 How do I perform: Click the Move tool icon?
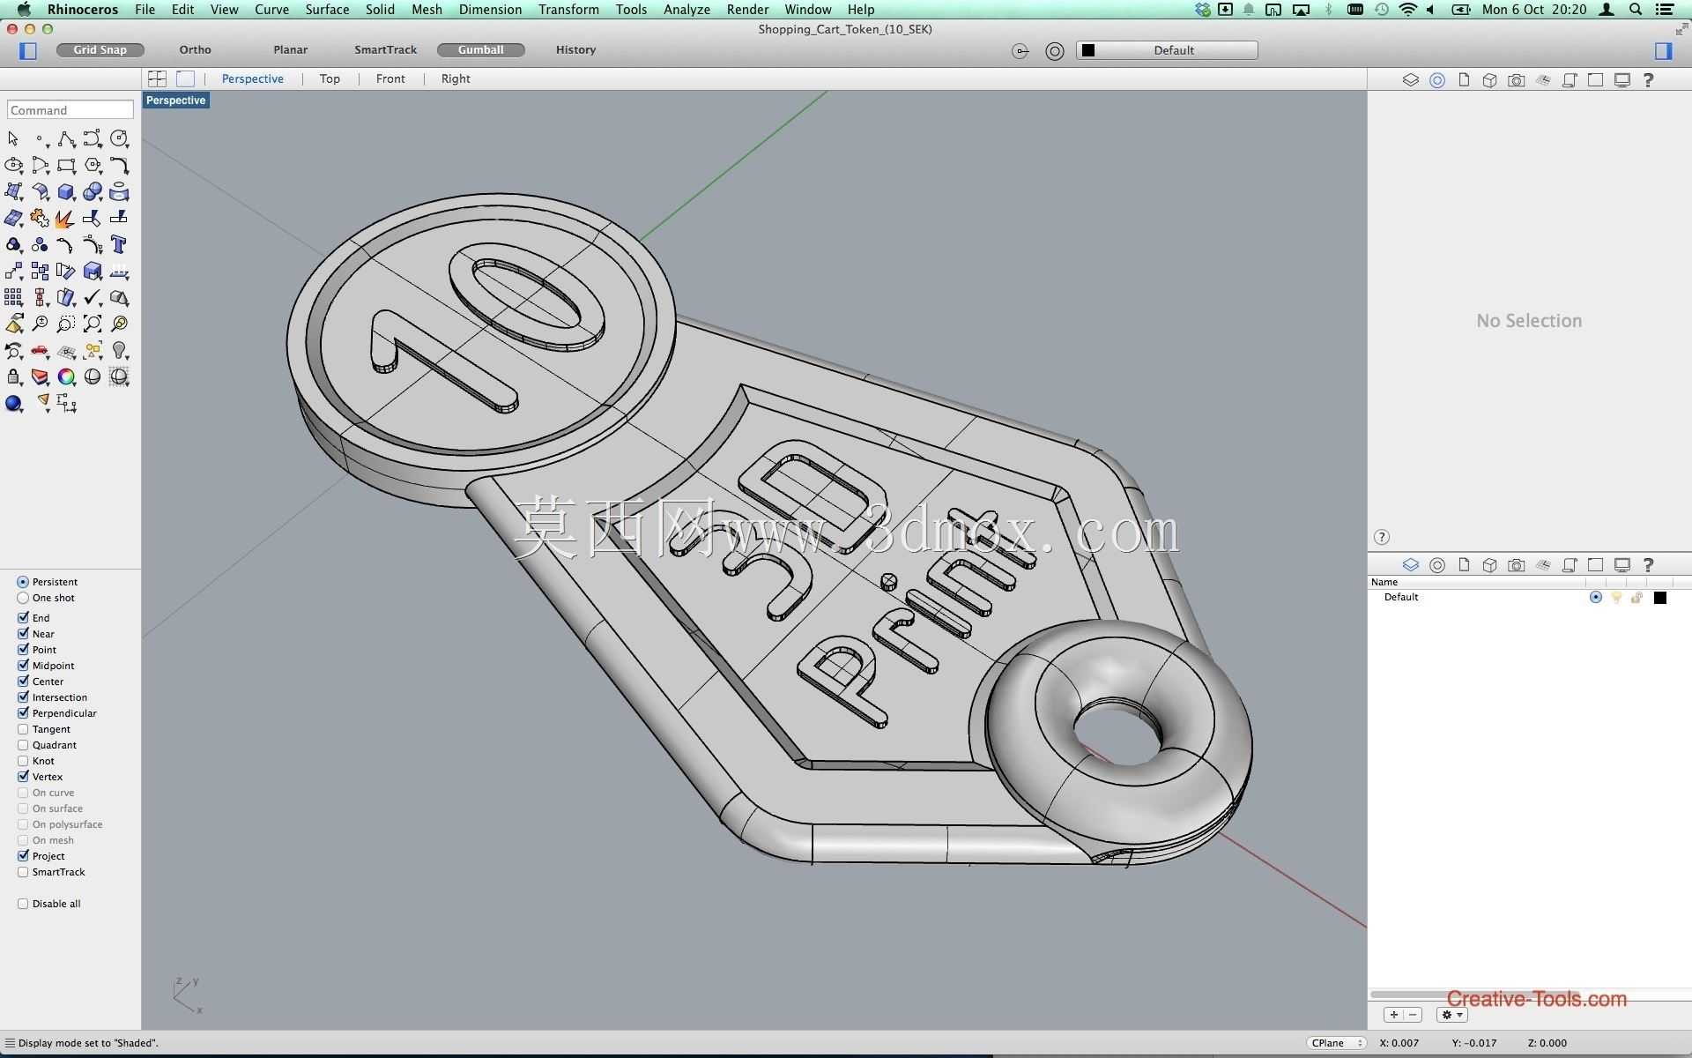pos(13,272)
